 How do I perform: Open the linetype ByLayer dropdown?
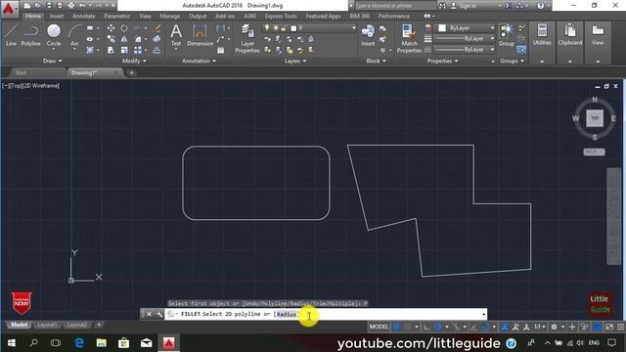coord(465,50)
